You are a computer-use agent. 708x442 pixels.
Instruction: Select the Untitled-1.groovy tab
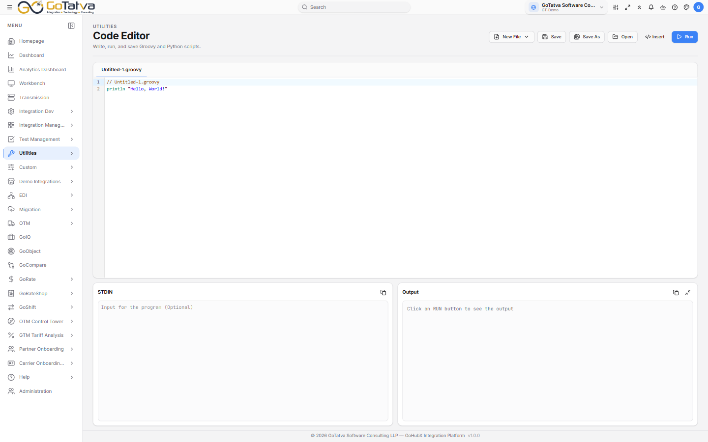point(121,70)
